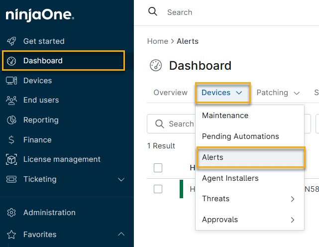Select the Devices monitor icon in sidebar

pos(11,81)
